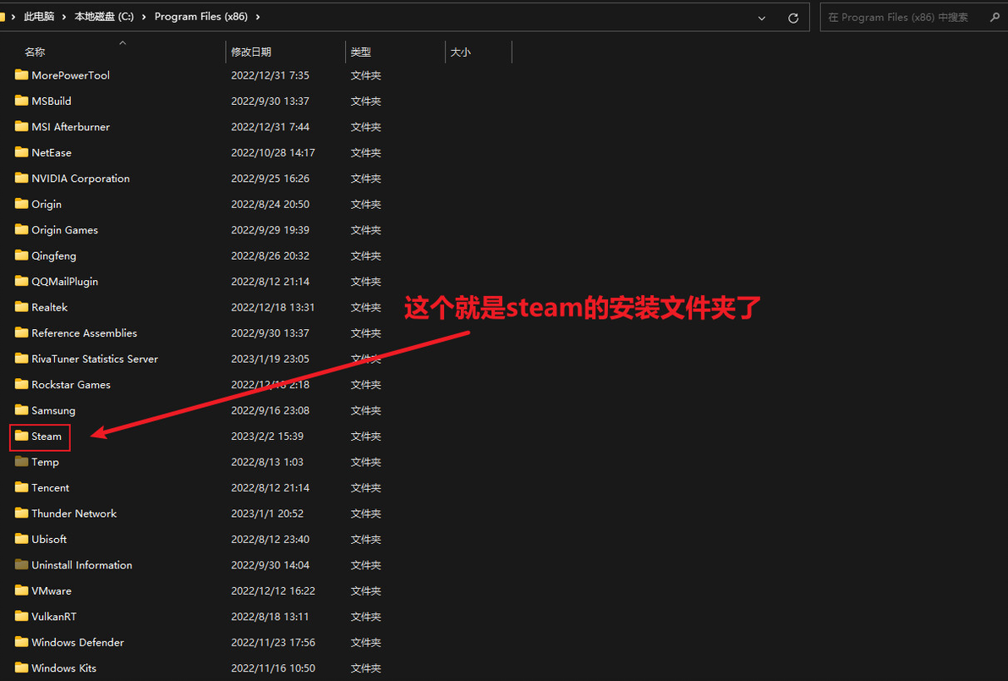The image size is (1008, 681).
Task: Click the RivaTuner Statistics Server folder icon
Action: [x=21, y=358]
